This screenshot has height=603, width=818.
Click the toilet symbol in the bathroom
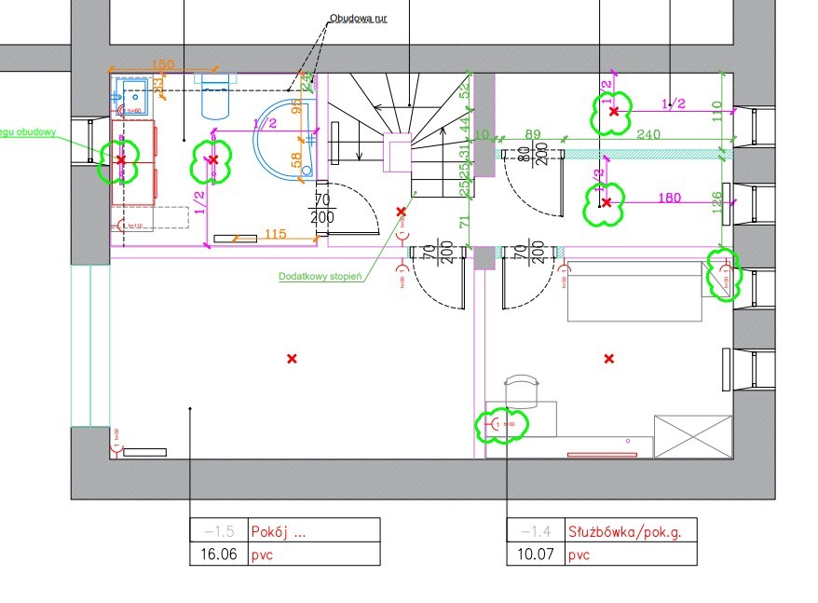214,97
